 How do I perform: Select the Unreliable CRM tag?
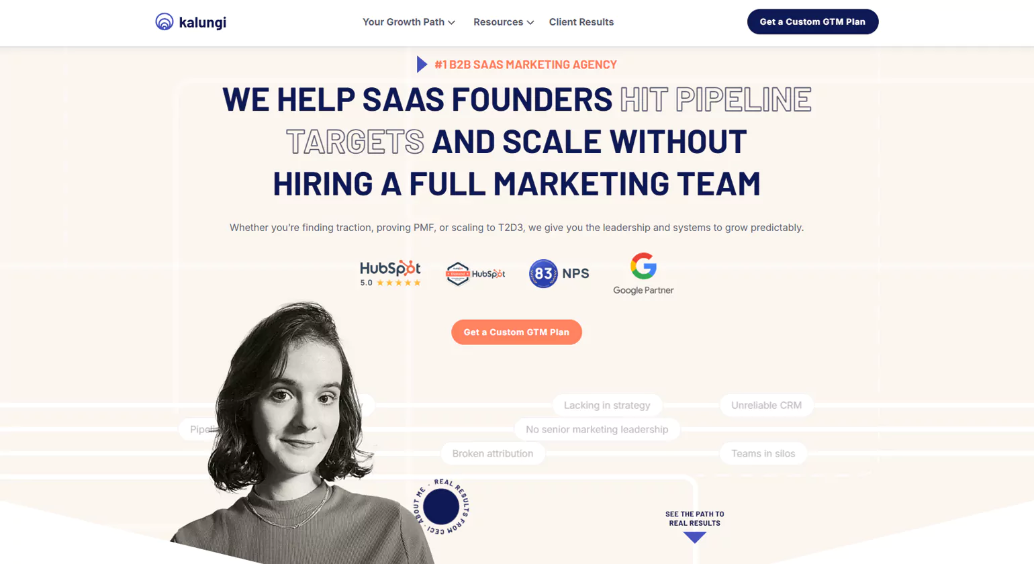[766, 406]
